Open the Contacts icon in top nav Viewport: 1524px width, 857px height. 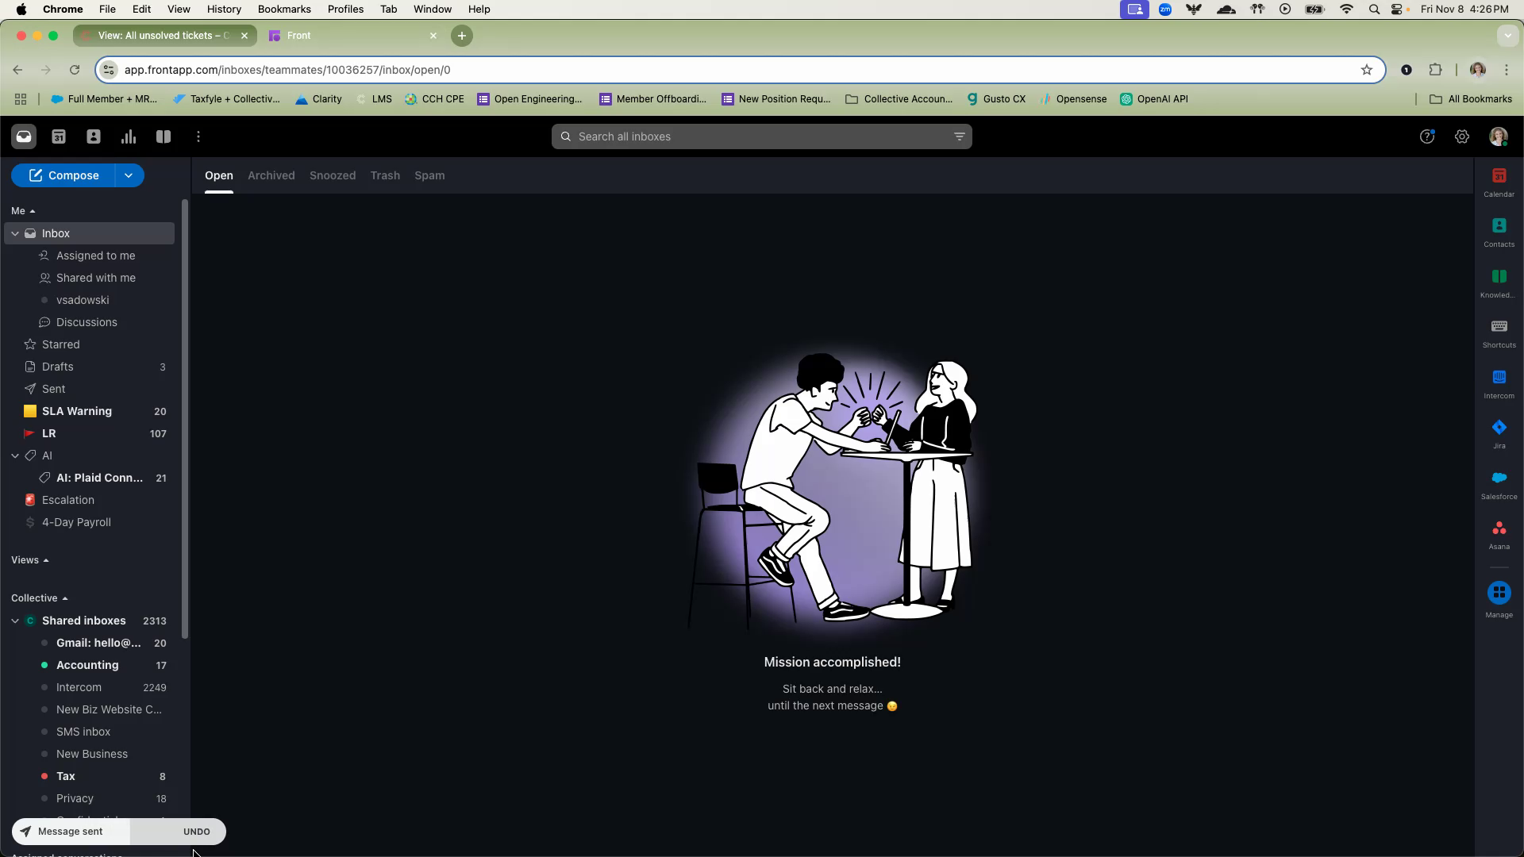point(94,136)
